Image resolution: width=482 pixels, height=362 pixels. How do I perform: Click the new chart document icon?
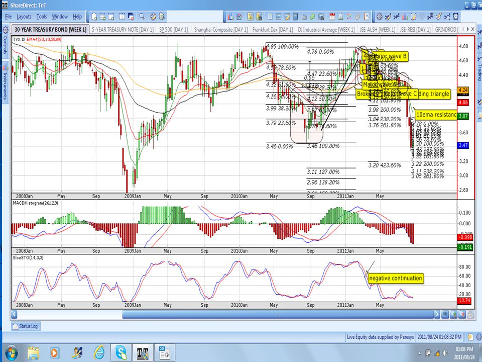tap(94, 16)
